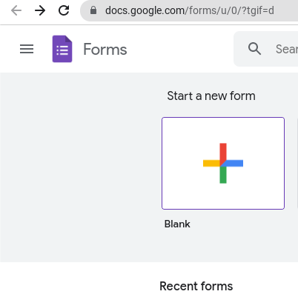Click the docs.google.com domain text
Screen dimensions: 298x297
[145, 10]
